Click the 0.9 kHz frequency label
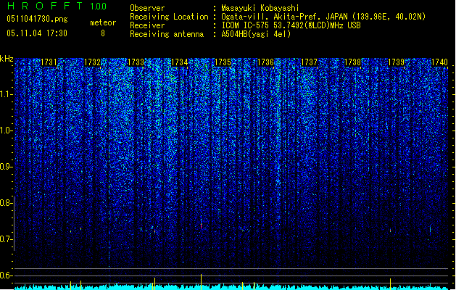This screenshot has height=290, width=456. pyautogui.click(x=7, y=167)
